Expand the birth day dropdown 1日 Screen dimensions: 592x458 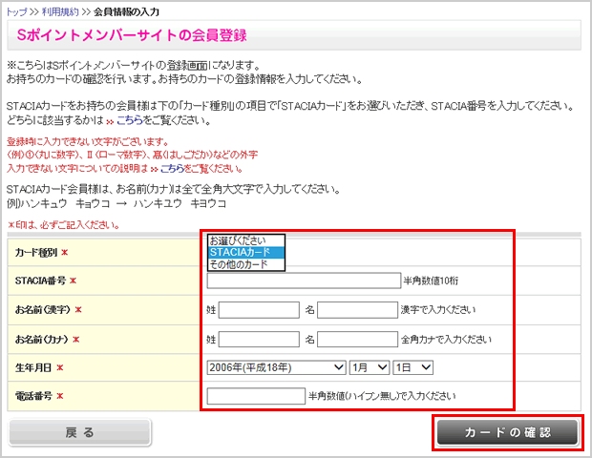coord(413,367)
